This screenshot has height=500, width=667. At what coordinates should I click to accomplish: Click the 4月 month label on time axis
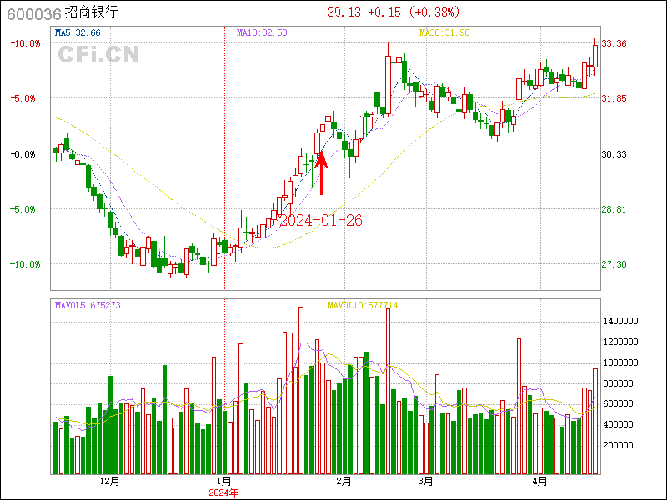pyautogui.click(x=540, y=481)
